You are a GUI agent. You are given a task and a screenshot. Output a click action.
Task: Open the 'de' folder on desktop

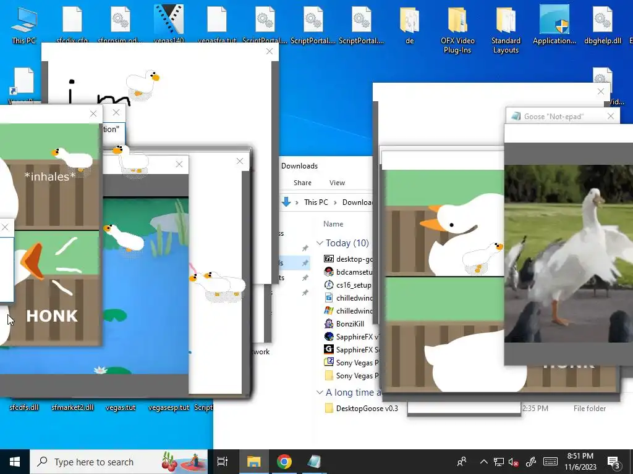(x=409, y=24)
